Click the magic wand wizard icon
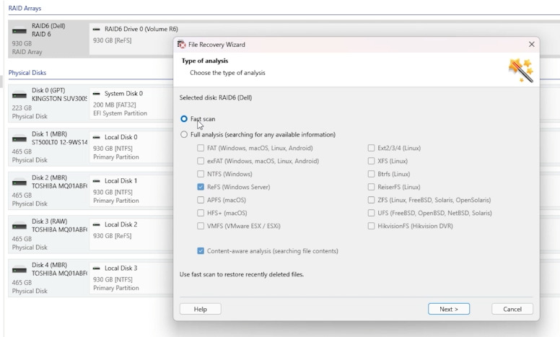The width and height of the screenshot is (560, 337). tap(521, 71)
